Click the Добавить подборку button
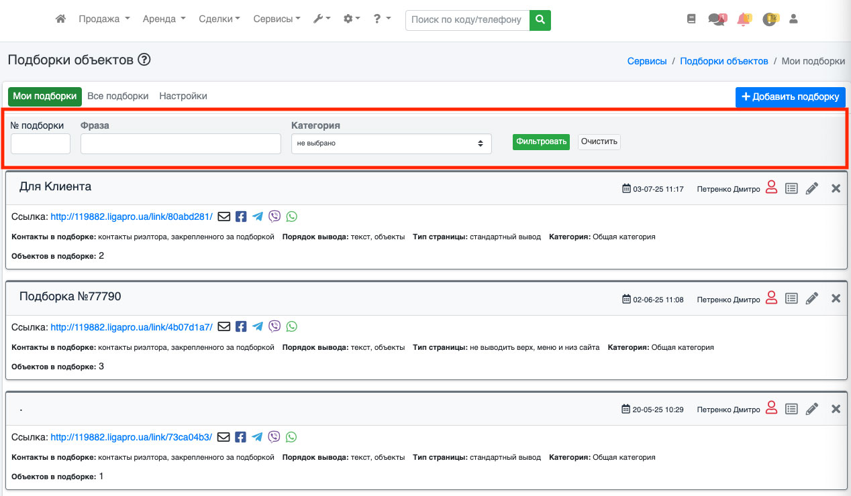 (790, 97)
